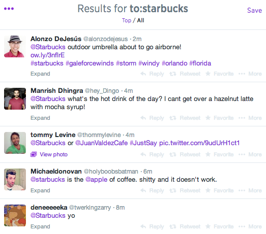Viewport: 266px width, 234px height.
Task: Reply to Manrish Dhingra's hot drink tweet
Action: (152, 118)
